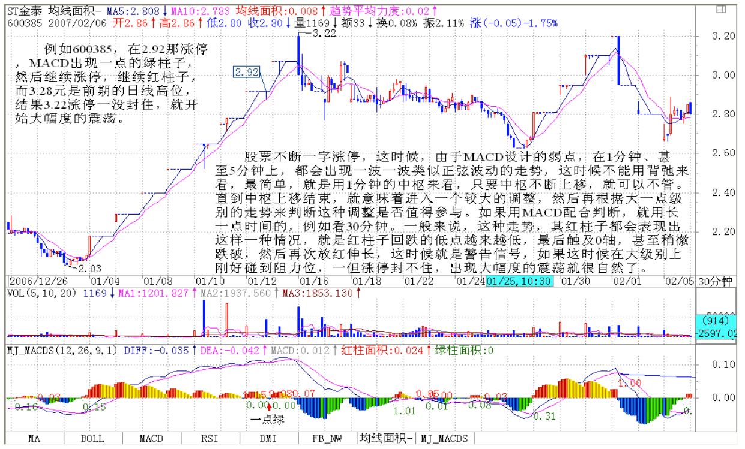This screenshot has height=449, width=745.
Task: Click the window layout icon at top right
Action: [720, 10]
